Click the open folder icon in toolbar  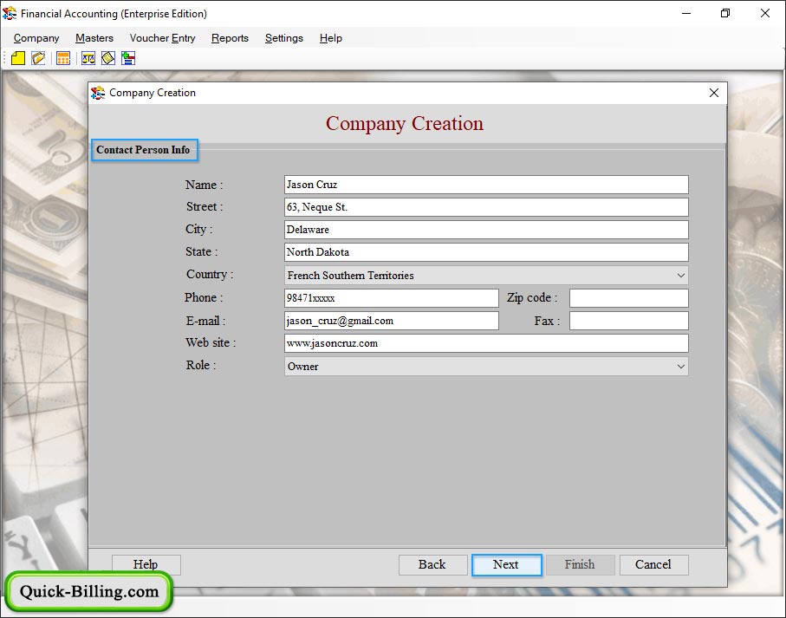(39, 59)
